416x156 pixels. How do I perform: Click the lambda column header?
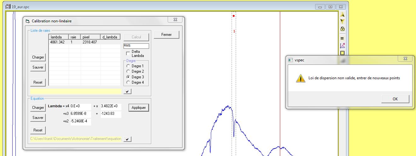point(59,37)
